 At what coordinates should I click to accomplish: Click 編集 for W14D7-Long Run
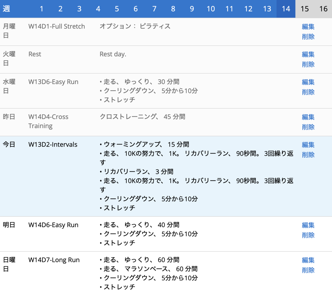point(308,260)
